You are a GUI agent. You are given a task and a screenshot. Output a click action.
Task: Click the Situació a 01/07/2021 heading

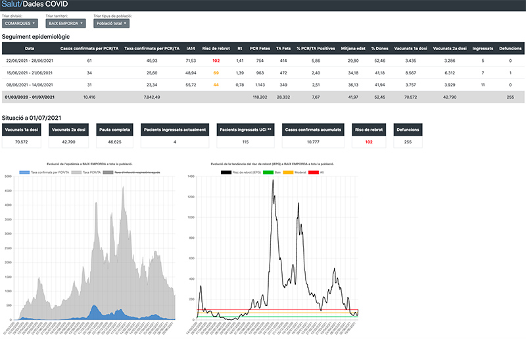pos(32,118)
